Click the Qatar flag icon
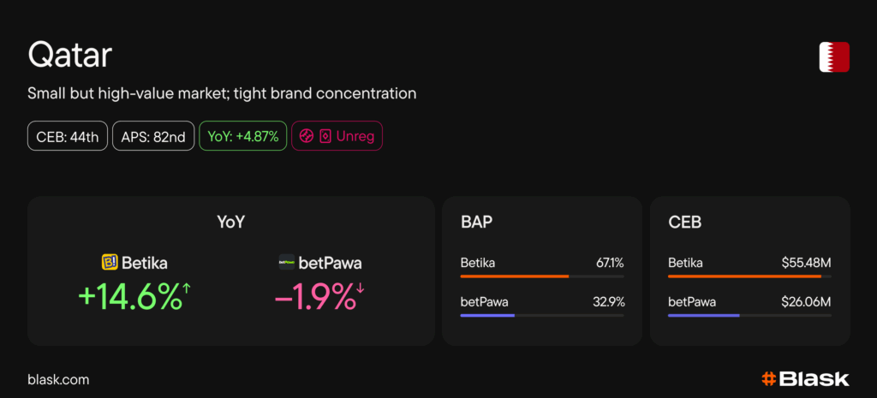Screen dimensions: 877x398 833,57
